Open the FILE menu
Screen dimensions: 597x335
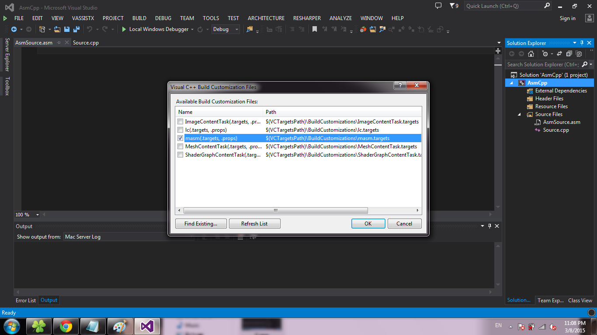click(19, 18)
